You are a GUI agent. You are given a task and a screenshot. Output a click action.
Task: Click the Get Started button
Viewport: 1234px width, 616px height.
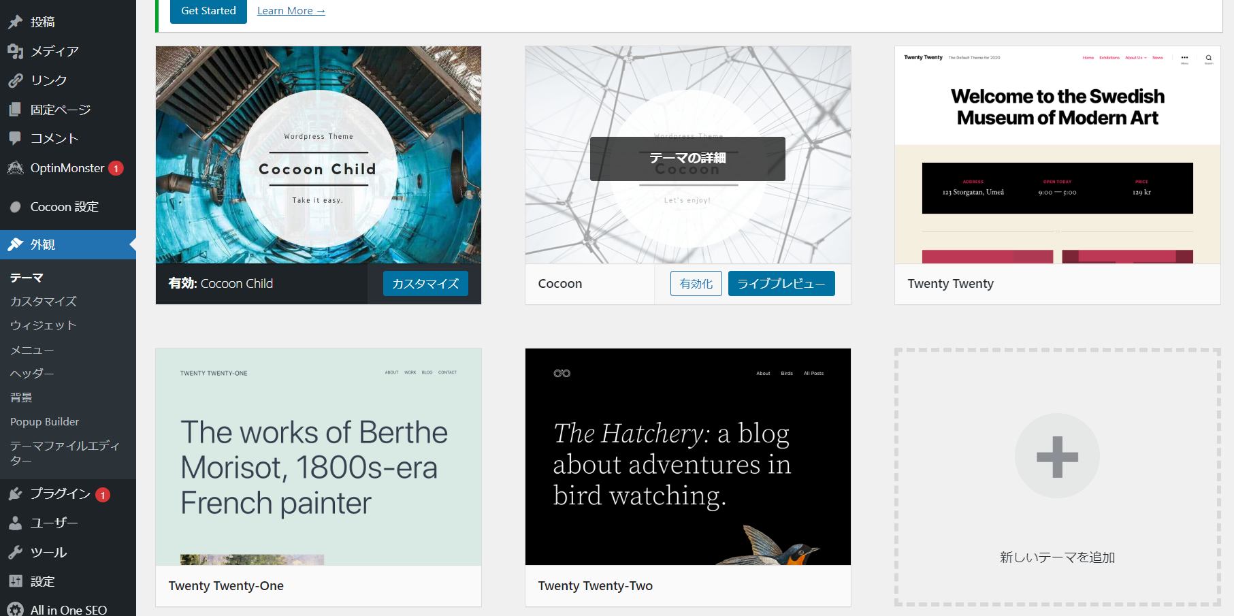208,11
